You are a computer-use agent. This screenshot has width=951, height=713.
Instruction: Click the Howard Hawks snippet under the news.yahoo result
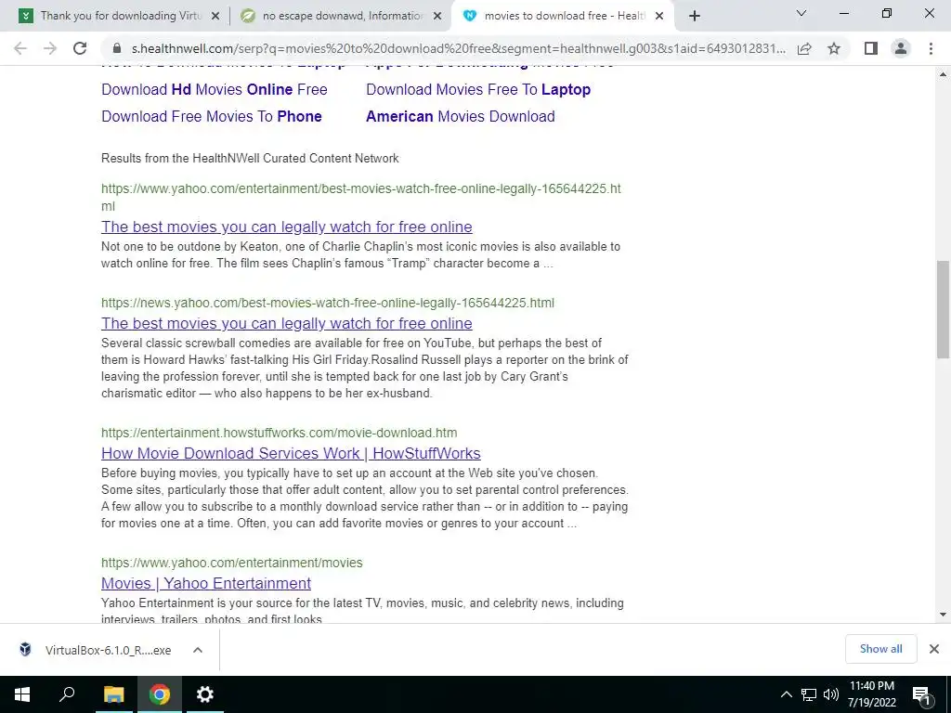click(364, 368)
